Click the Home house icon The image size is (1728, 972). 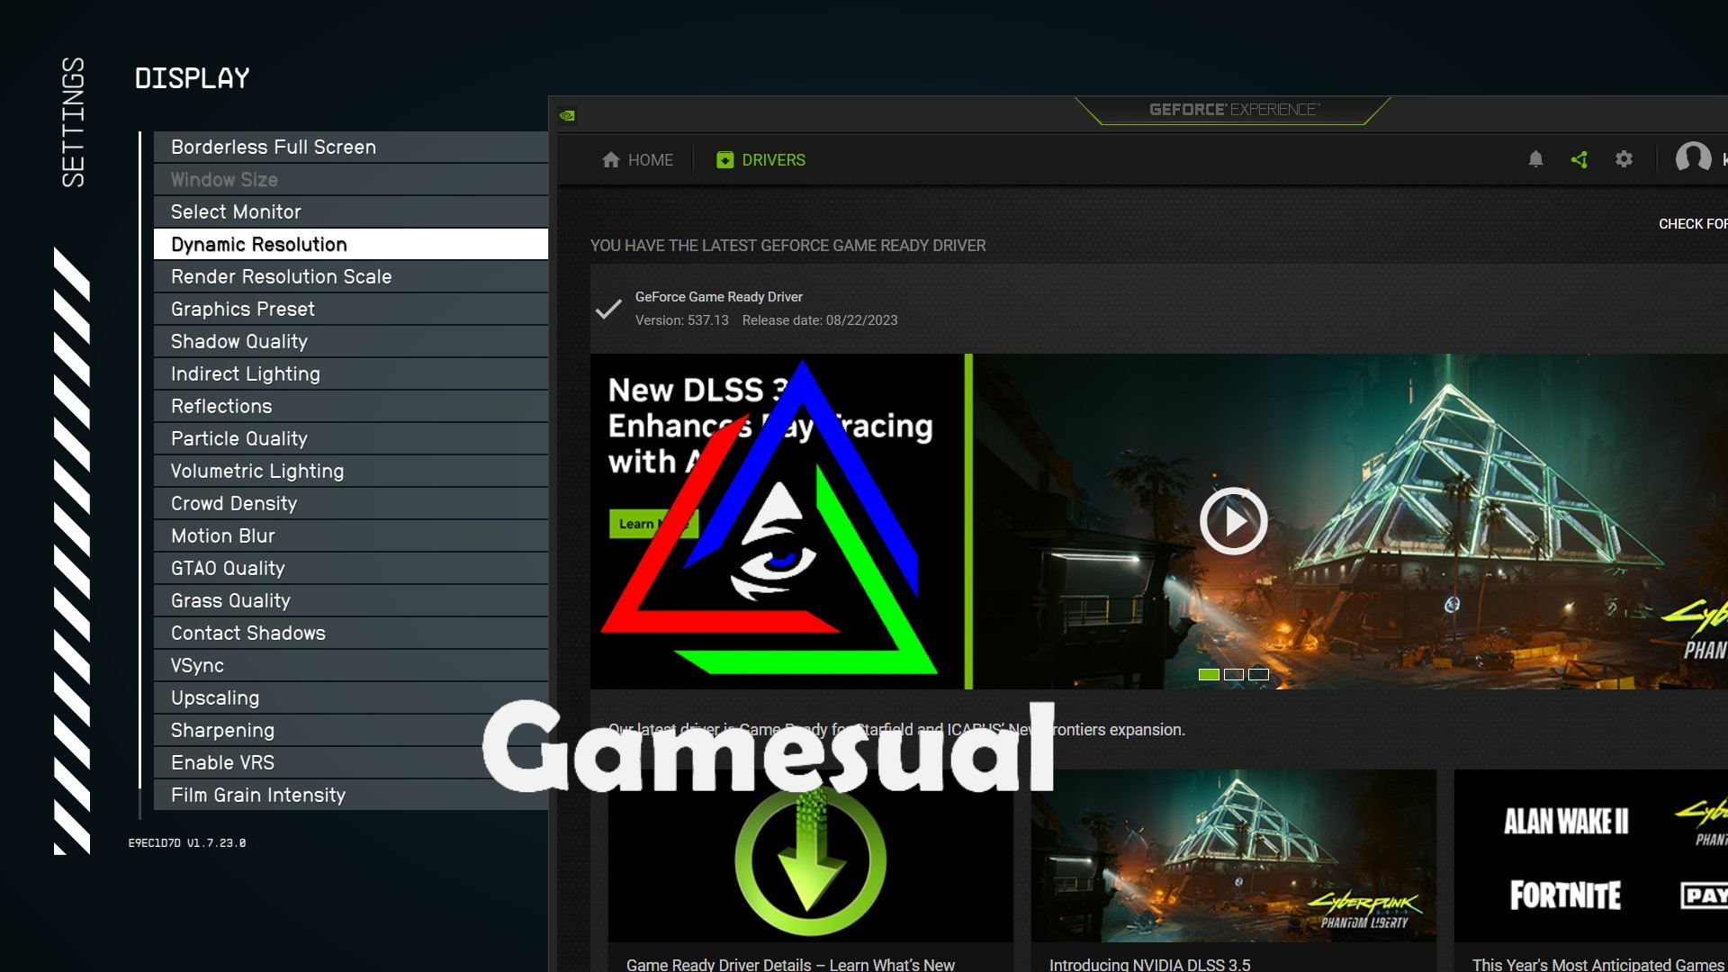[611, 159]
